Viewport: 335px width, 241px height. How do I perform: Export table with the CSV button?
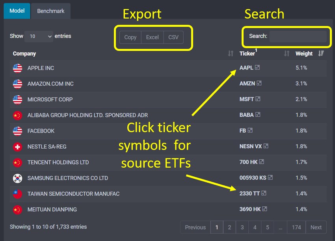click(x=173, y=37)
